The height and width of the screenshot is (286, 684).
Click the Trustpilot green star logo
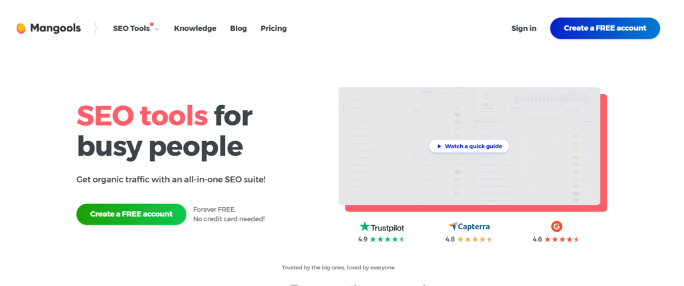tap(365, 227)
